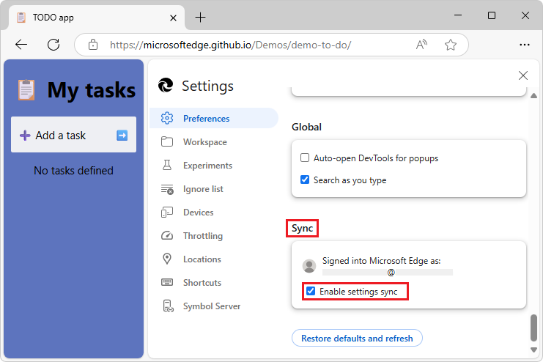Click the settings scrollbar thumb
The image size is (543, 362).
coord(533,328)
